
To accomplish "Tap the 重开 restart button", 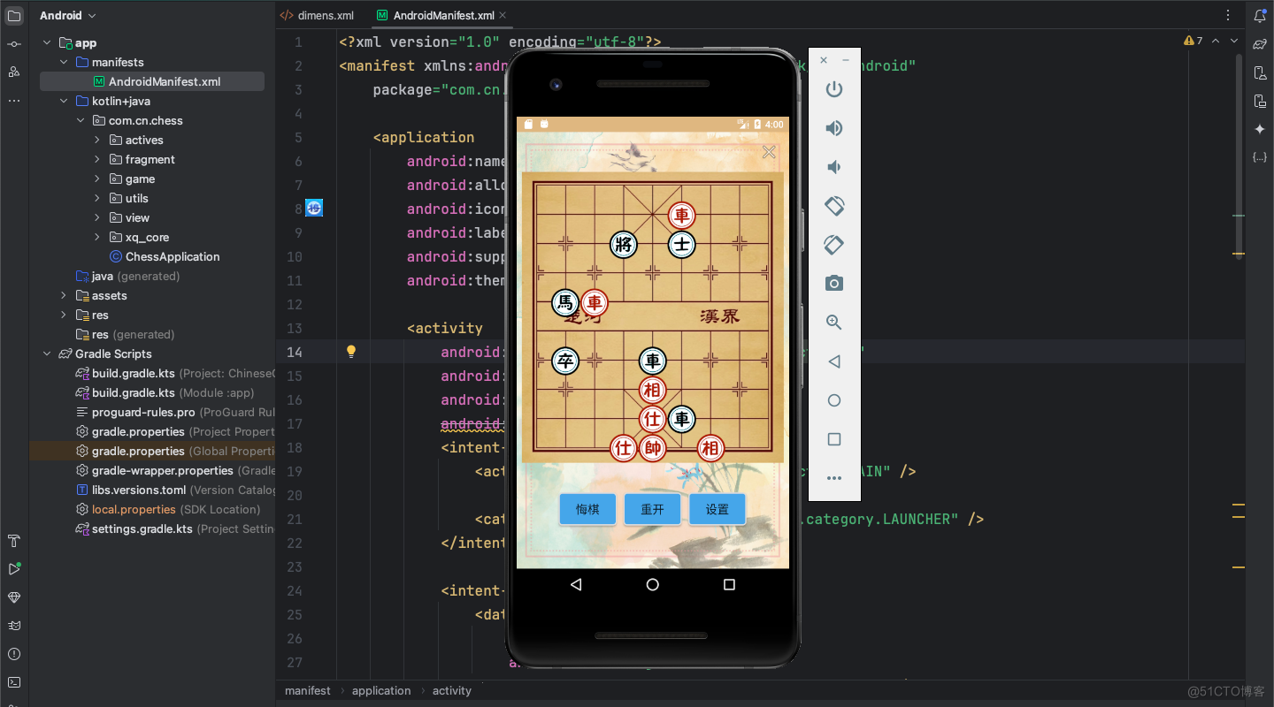I will (652, 510).
